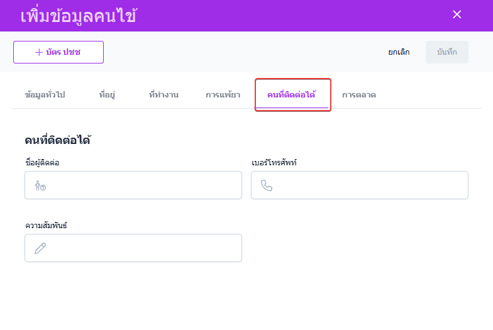Click the บันทึก save button
Image resolution: width=493 pixels, height=330 pixels.
click(x=447, y=52)
